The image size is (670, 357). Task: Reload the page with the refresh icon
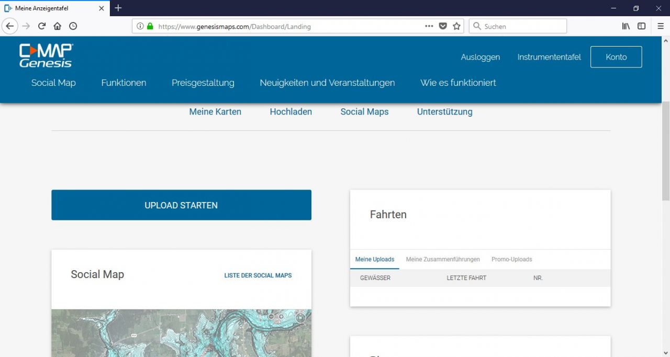pos(41,26)
